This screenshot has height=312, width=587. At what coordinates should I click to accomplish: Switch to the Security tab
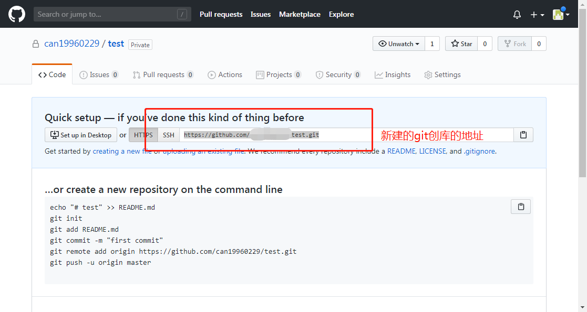tap(338, 75)
